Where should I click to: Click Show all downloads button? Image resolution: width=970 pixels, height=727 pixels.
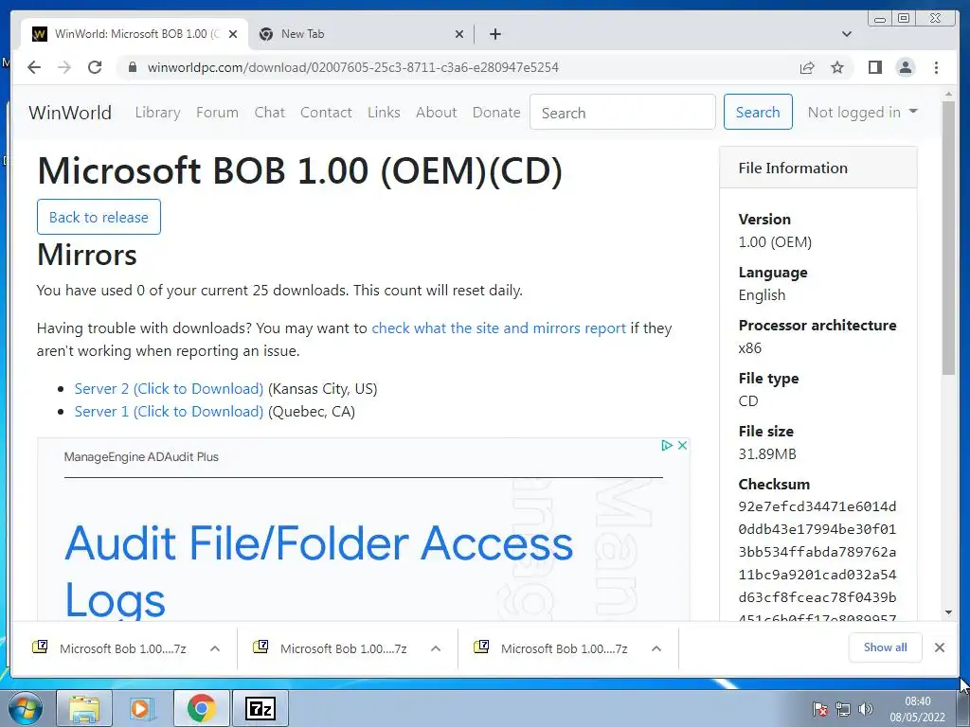(x=886, y=647)
